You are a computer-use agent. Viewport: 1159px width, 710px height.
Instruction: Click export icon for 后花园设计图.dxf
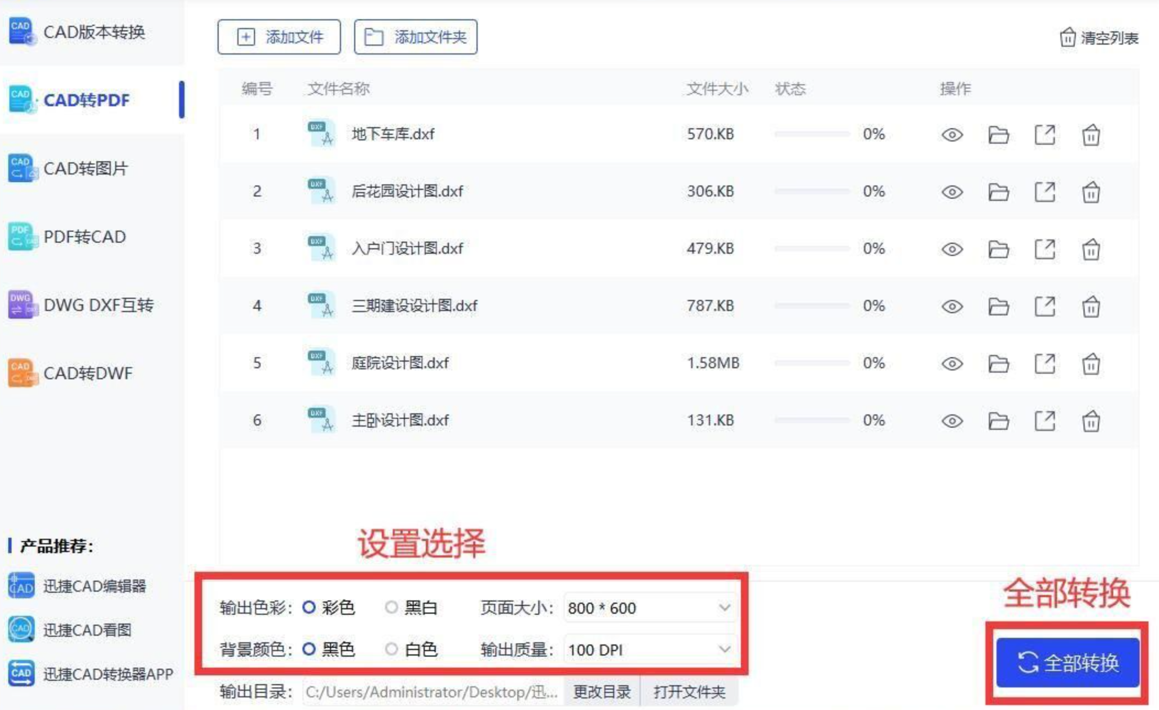coord(1044,192)
